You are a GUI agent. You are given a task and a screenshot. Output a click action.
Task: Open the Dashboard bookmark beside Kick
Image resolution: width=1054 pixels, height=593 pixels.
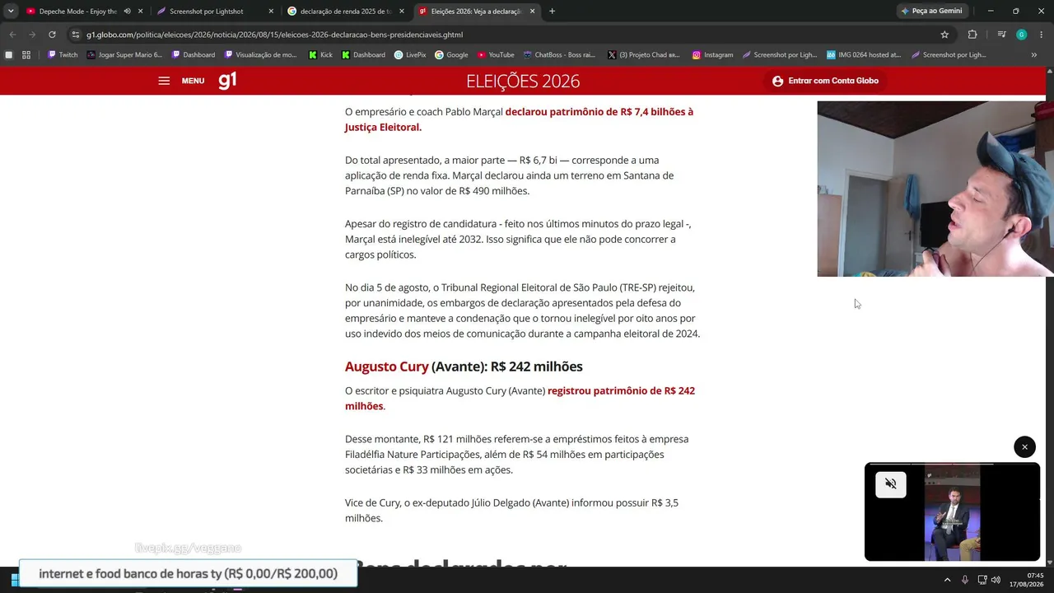(363, 55)
